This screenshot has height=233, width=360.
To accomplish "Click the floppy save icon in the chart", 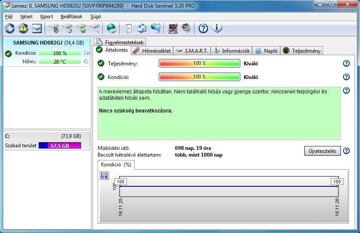I will (104, 176).
